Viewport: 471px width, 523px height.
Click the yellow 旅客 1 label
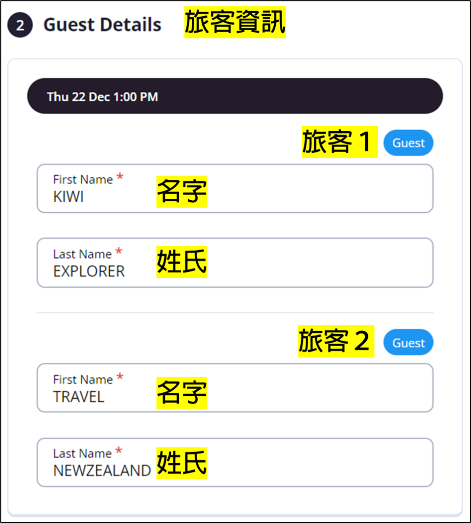point(339,142)
